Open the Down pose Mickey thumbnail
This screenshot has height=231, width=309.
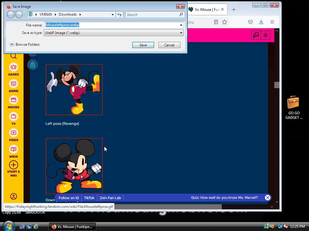(x=74, y=166)
